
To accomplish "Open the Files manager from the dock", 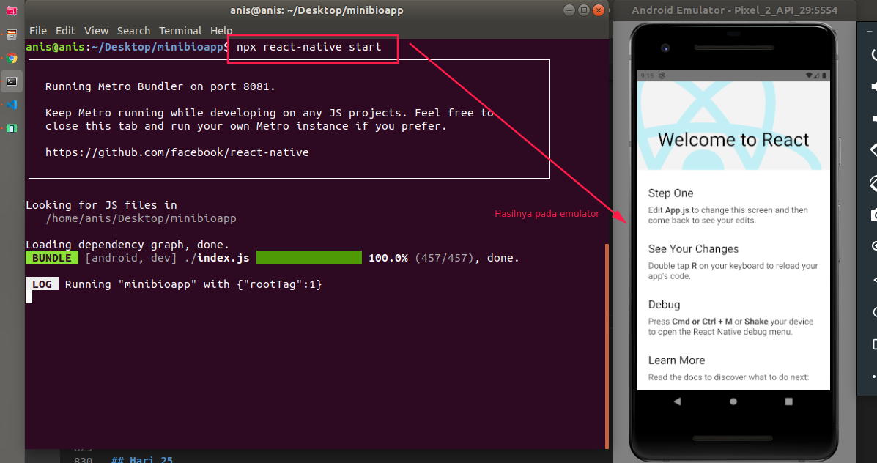I will coord(11,34).
